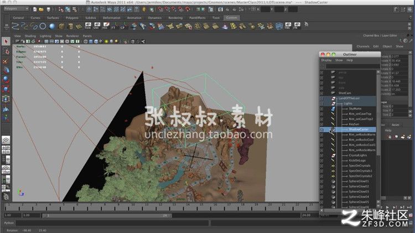Screen dimensions: 415x233
Task: Click the Outliner vertical scrollbar
Action: click(x=378, y=138)
